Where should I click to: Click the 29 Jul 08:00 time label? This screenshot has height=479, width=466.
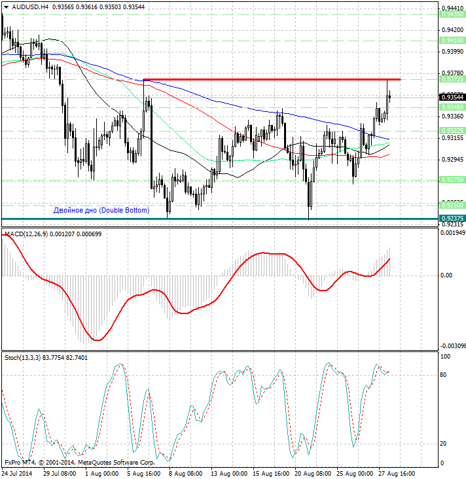[x=60, y=474]
